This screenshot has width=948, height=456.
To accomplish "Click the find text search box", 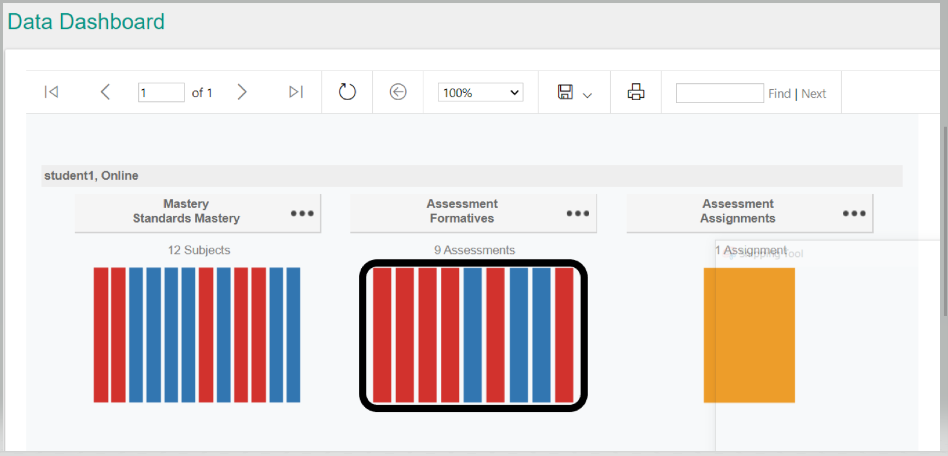I will pos(719,93).
